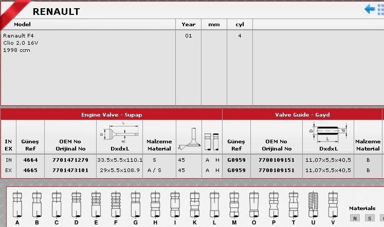Click the RENAULT page title

56,11
